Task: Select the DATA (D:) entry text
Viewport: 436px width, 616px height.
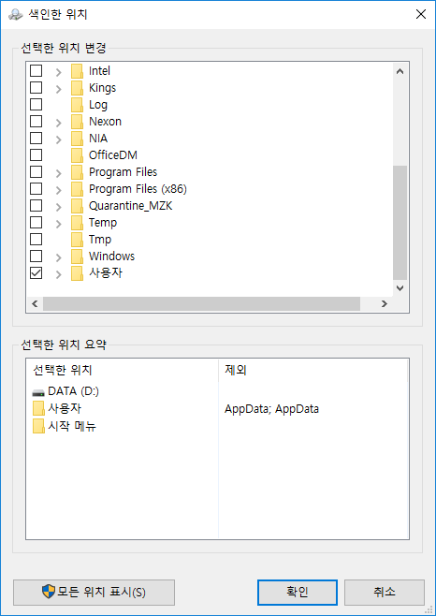Action: pyautogui.click(x=74, y=391)
